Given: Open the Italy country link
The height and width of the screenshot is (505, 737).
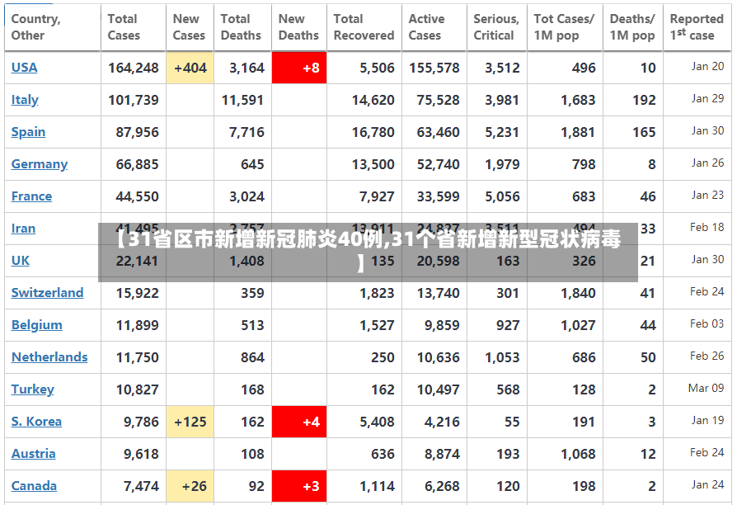Looking at the screenshot, I should pyautogui.click(x=25, y=100).
